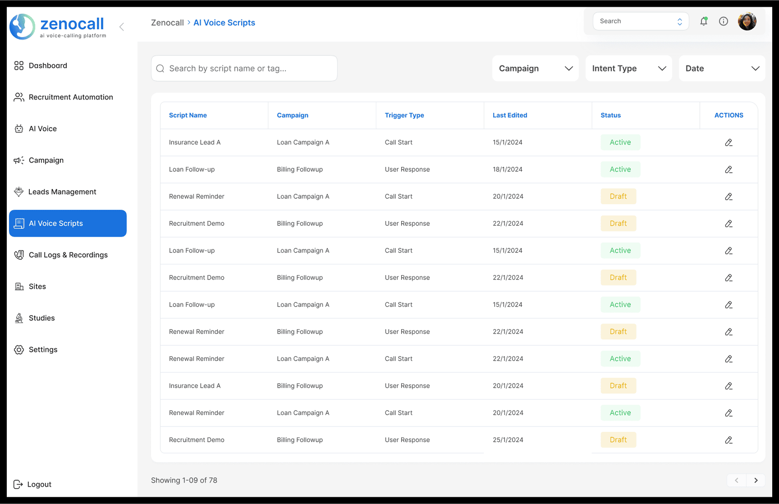779x504 pixels.
Task: Collapse sidebar using the left chevron
Action: (x=122, y=27)
